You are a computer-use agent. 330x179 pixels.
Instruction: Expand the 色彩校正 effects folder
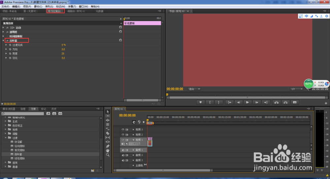click(x=6, y=125)
